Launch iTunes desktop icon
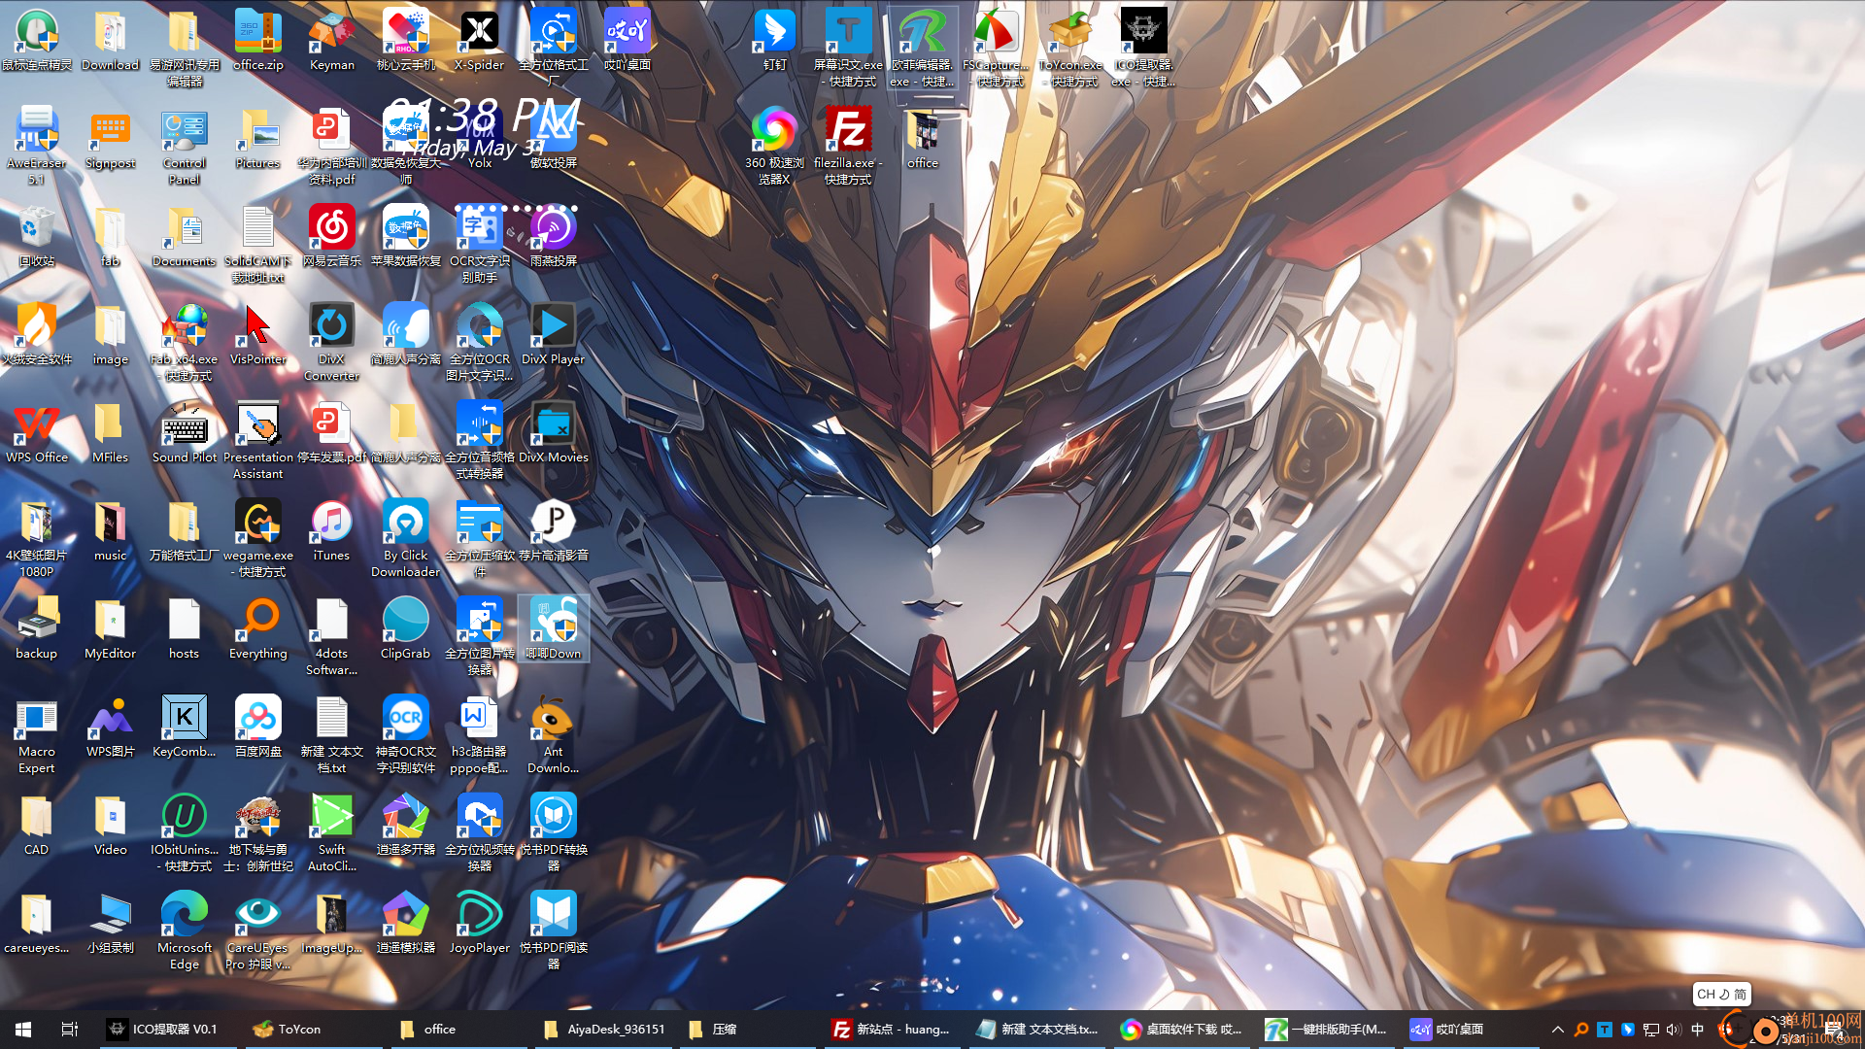 pyautogui.click(x=332, y=531)
